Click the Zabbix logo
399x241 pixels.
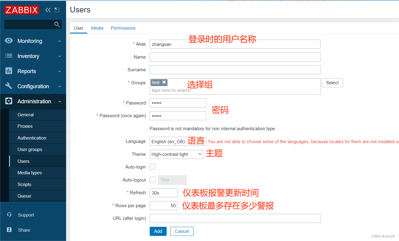click(22, 10)
